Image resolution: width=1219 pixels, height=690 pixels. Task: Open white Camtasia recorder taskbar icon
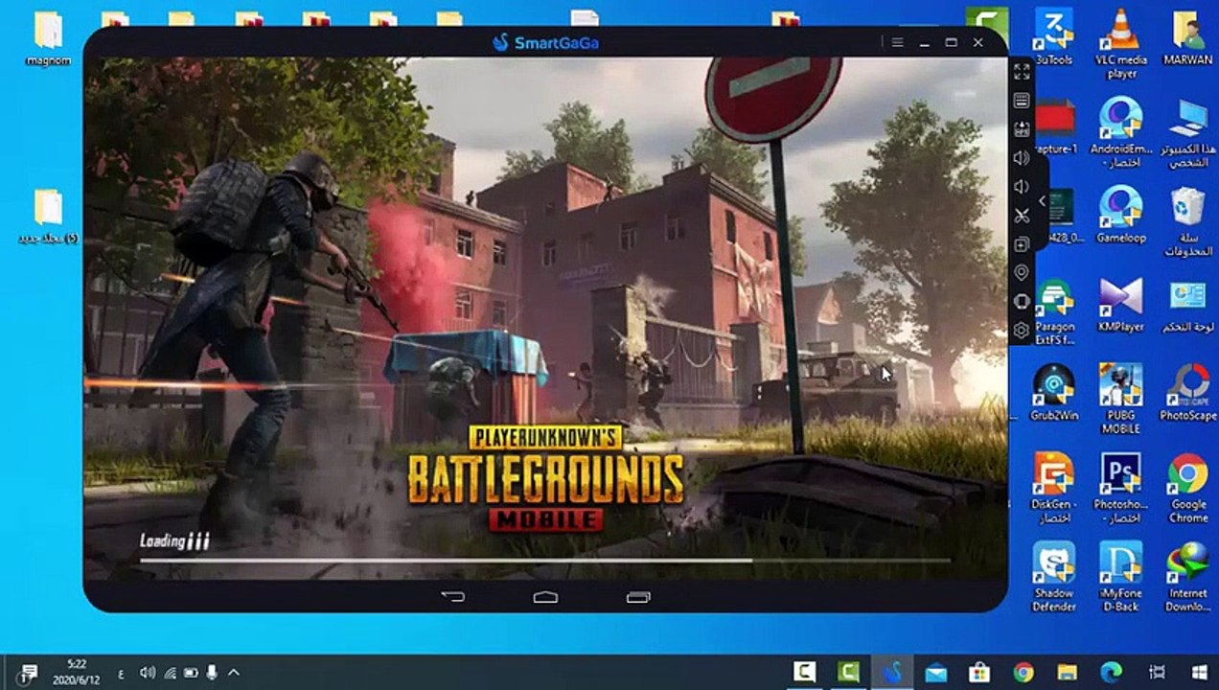tap(805, 672)
